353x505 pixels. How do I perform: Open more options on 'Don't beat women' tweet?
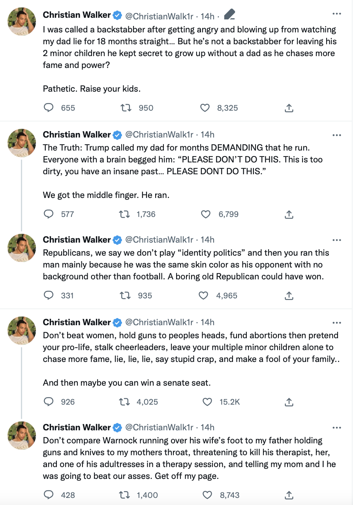tap(336, 322)
